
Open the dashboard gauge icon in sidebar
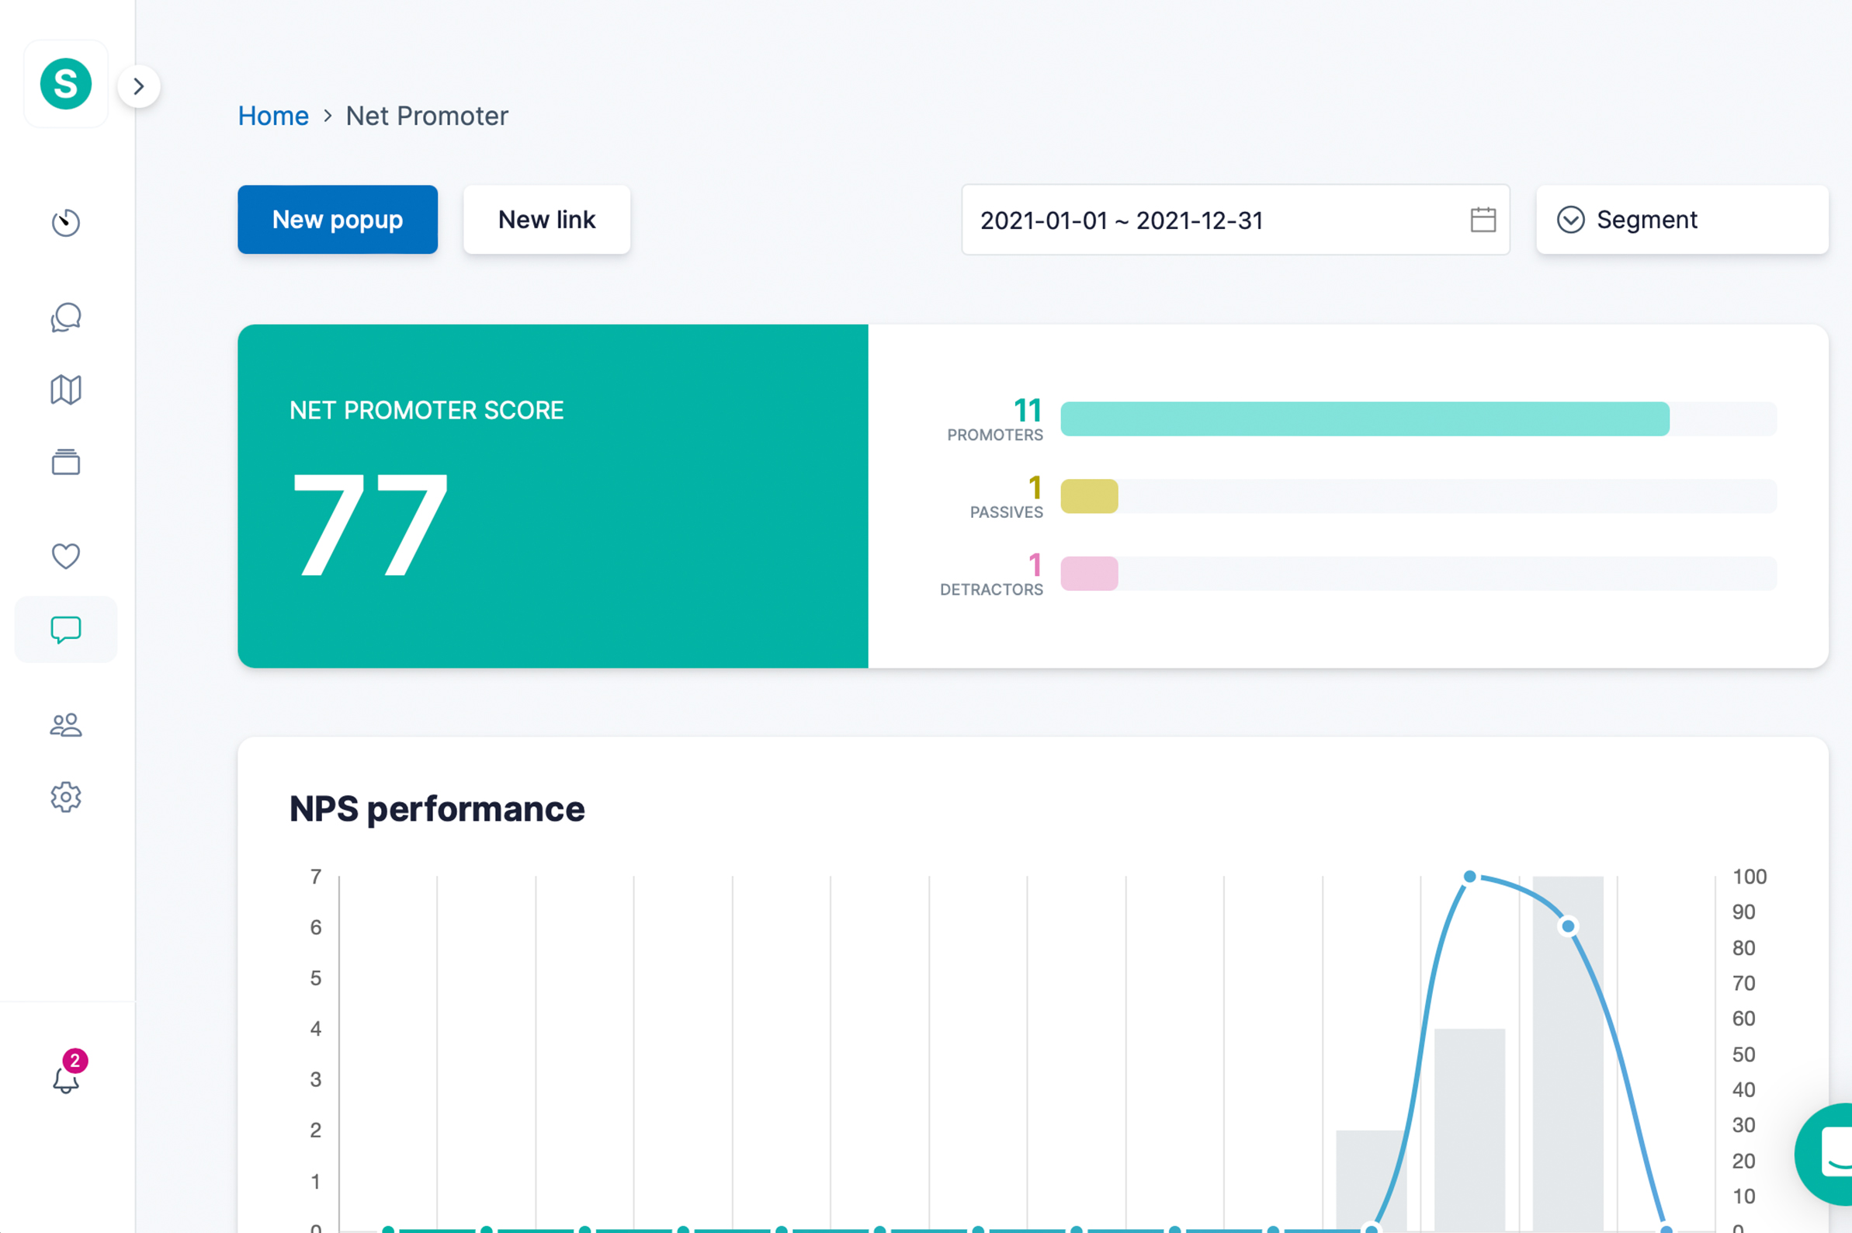[66, 223]
